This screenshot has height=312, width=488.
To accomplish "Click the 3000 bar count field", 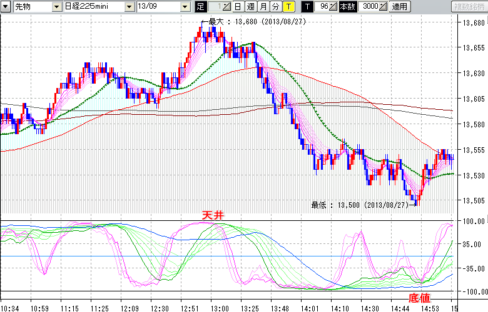I will [368, 7].
